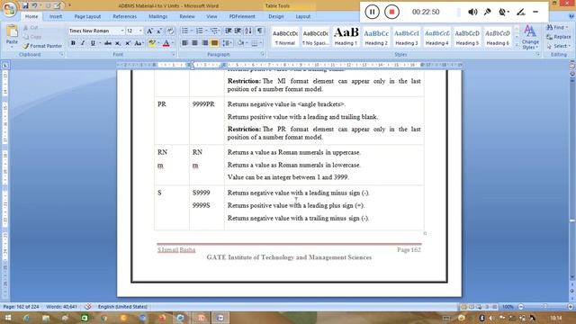576x324 pixels.
Task: Cut the selected text
Action: [31, 28]
